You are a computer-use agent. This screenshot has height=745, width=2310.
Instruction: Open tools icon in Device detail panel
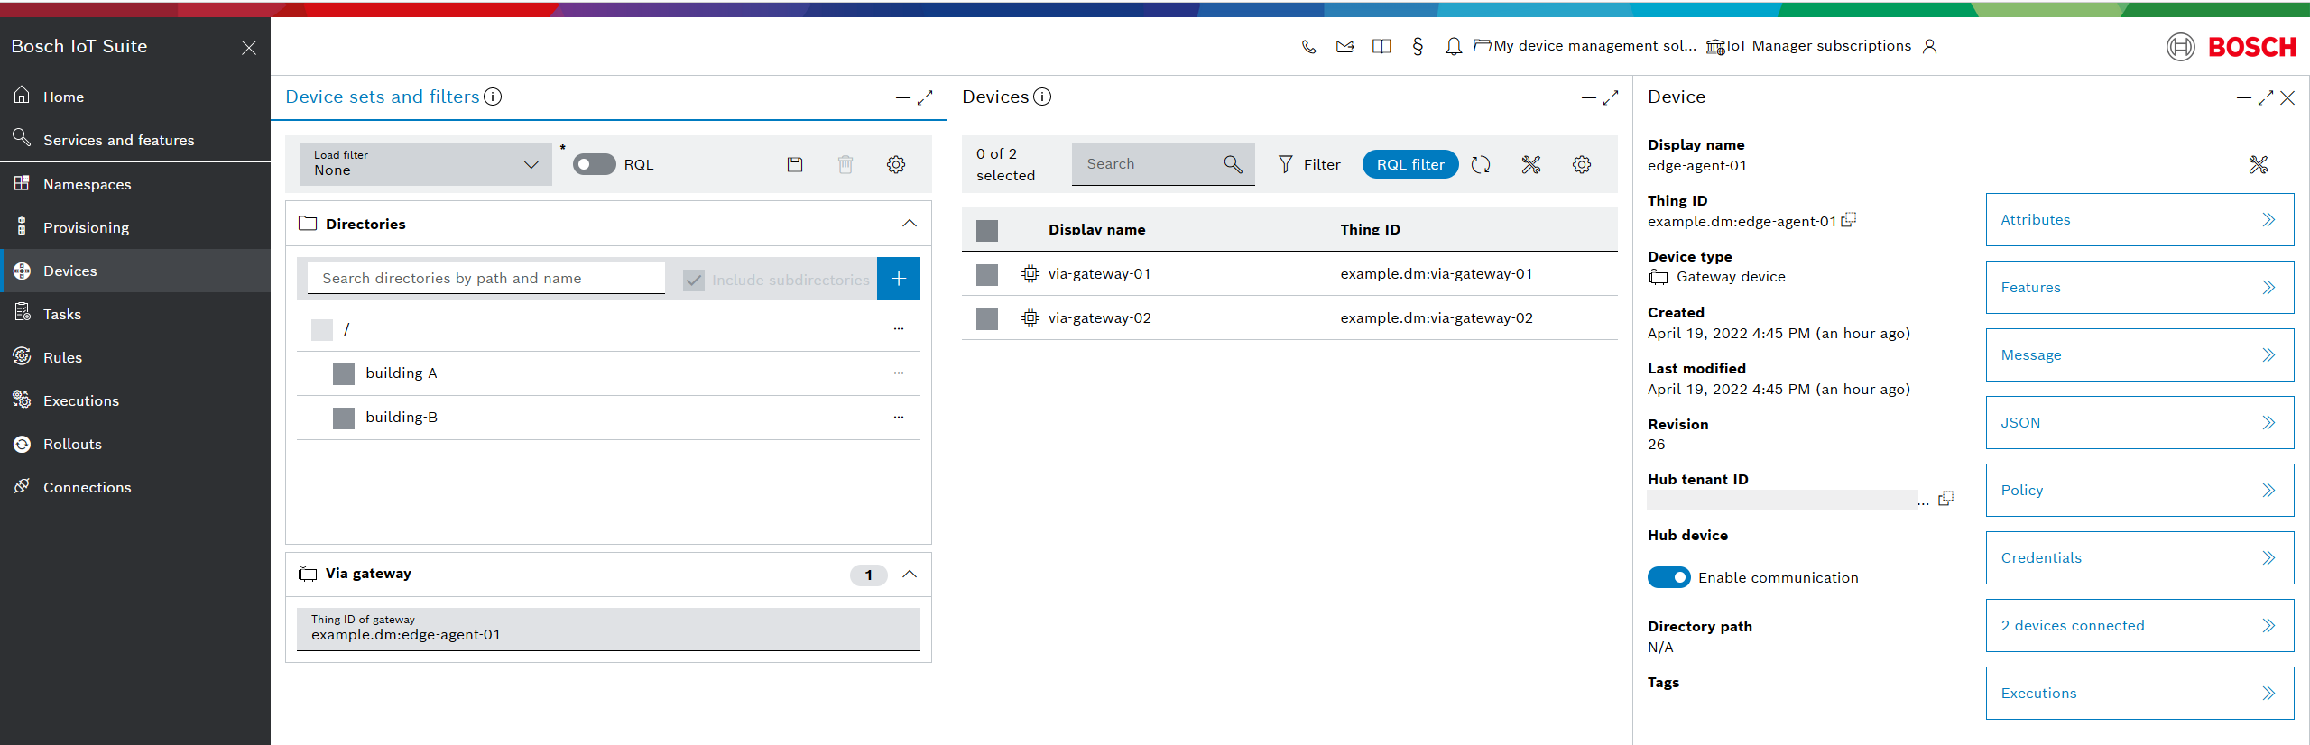[2259, 164]
